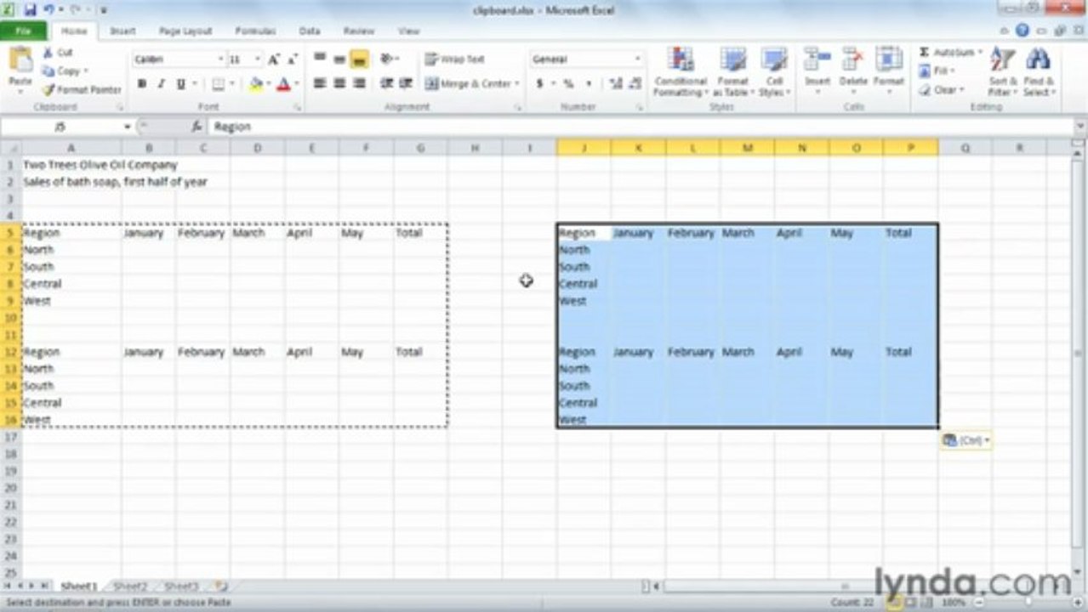Screen dimensions: 1088x612
Task: Open the File tab
Action: (24, 31)
